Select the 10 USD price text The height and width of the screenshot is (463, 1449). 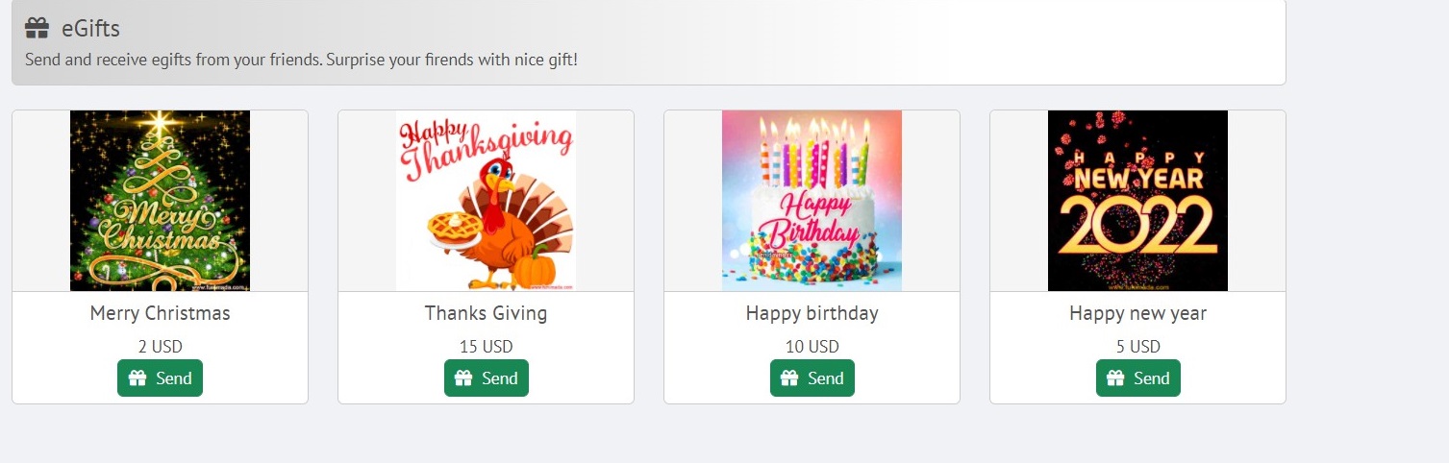pyautogui.click(x=812, y=347)
